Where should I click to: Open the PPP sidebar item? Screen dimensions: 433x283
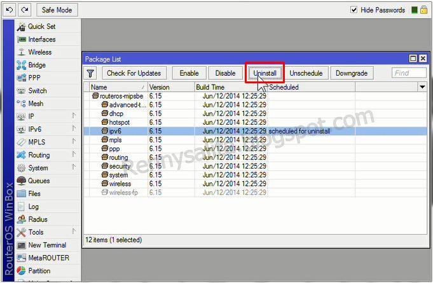point(47,78)
